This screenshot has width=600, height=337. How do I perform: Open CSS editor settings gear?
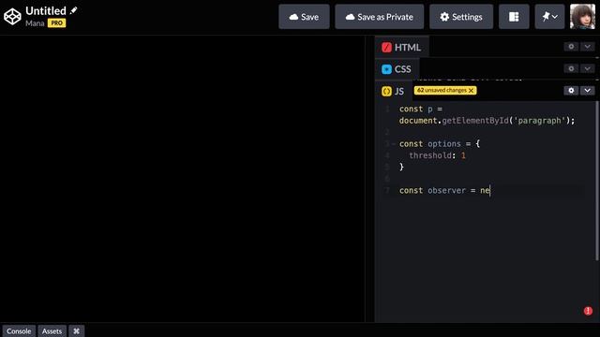coord(571,68)
